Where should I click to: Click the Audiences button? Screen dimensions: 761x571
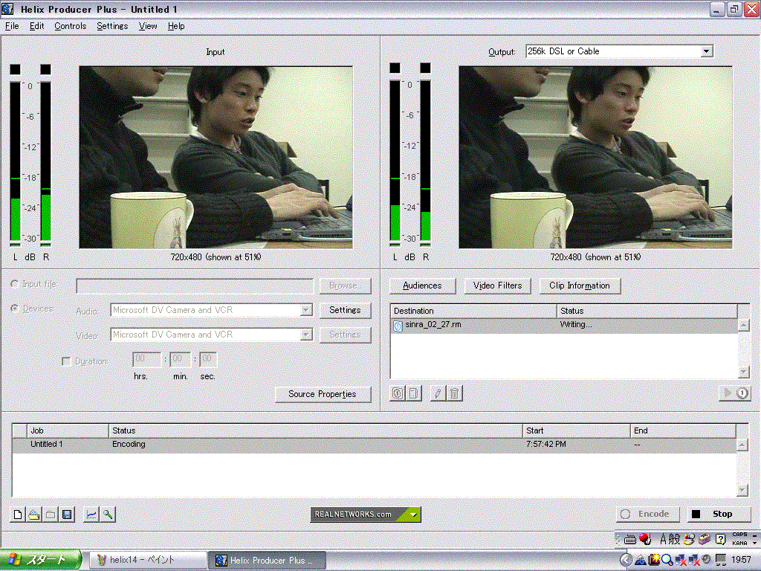(x=422, y=285)
